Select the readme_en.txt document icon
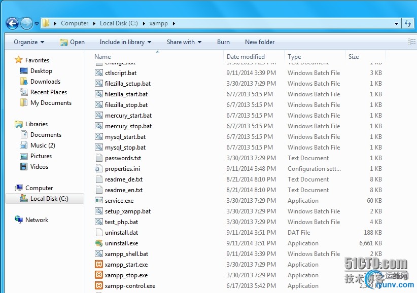The image size is (417, 293). pyautogui.click(x=98, y=190)
